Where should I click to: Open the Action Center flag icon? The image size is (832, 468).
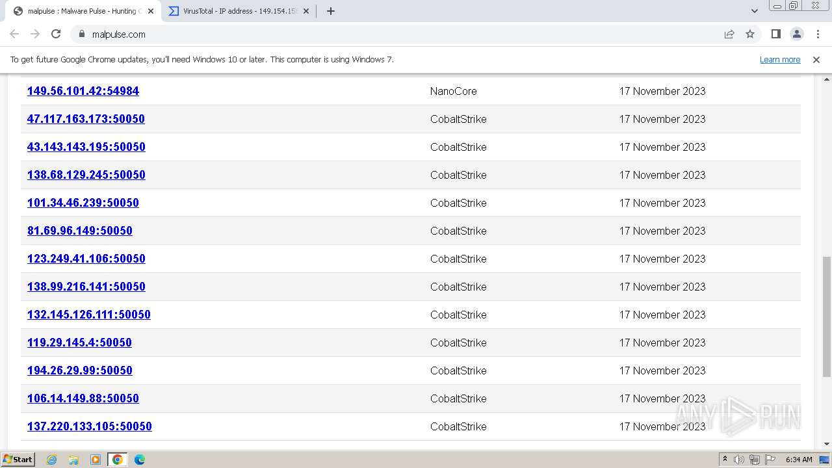tap(770, 460)
